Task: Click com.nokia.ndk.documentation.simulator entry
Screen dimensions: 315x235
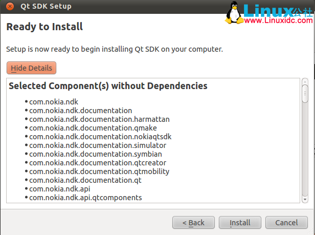Action: (98, 145)
